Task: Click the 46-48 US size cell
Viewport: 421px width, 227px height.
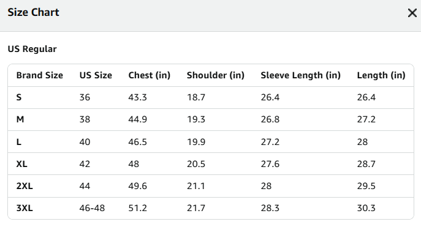Action: 92,208
